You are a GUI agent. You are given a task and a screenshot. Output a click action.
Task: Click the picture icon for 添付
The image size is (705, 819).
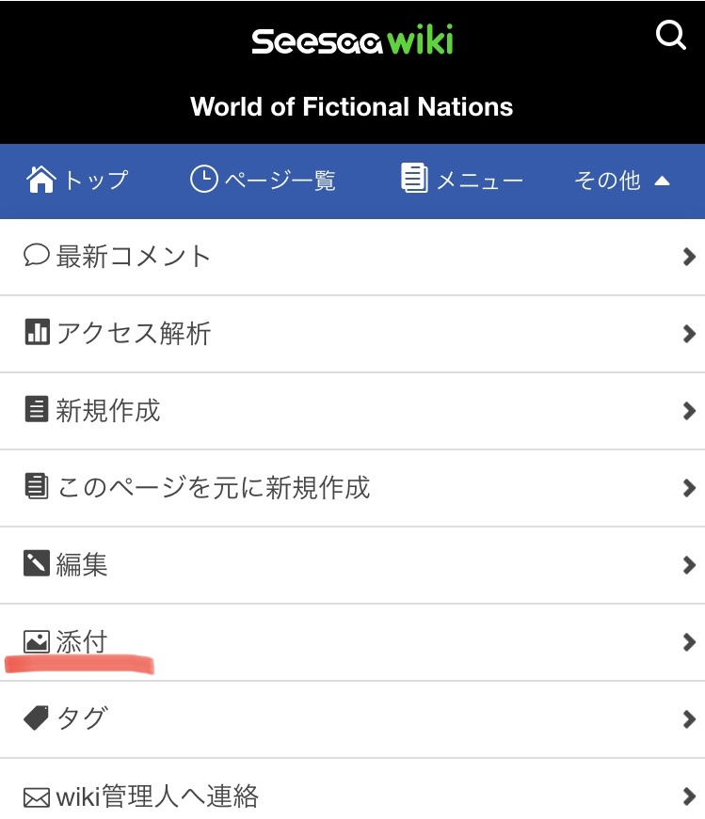[x=37, y=641]
